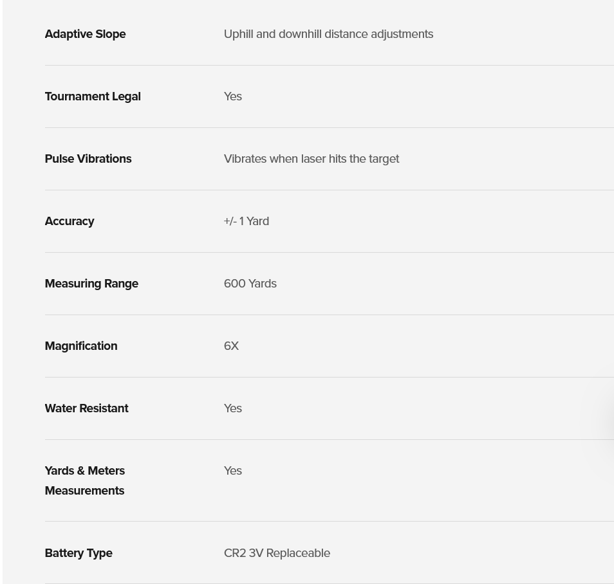The width and height of the screenshot is (614, 584).
Task: Click the Water Resistant label
Action: coord(86,408)
